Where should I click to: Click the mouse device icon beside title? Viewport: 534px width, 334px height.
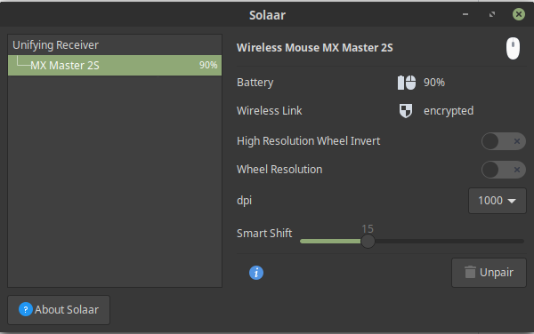(x=513, y=48)
